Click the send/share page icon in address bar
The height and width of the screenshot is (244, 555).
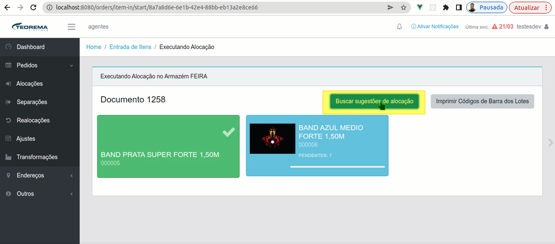click(x=390, y=8)
